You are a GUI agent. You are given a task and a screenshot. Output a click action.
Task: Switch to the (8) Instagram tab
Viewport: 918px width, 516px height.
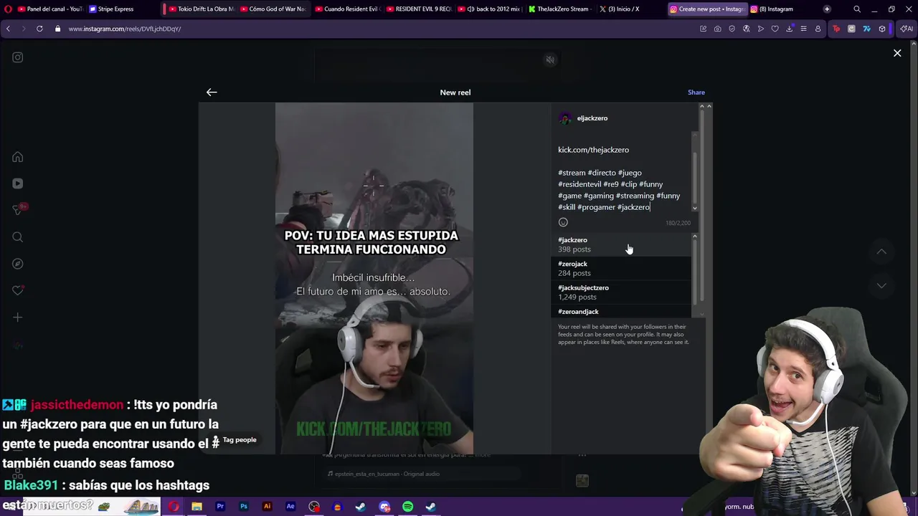(x=776, y=9)
